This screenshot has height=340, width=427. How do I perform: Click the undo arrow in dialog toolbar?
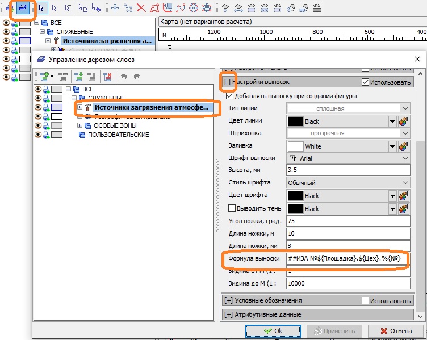pos(124,76)
